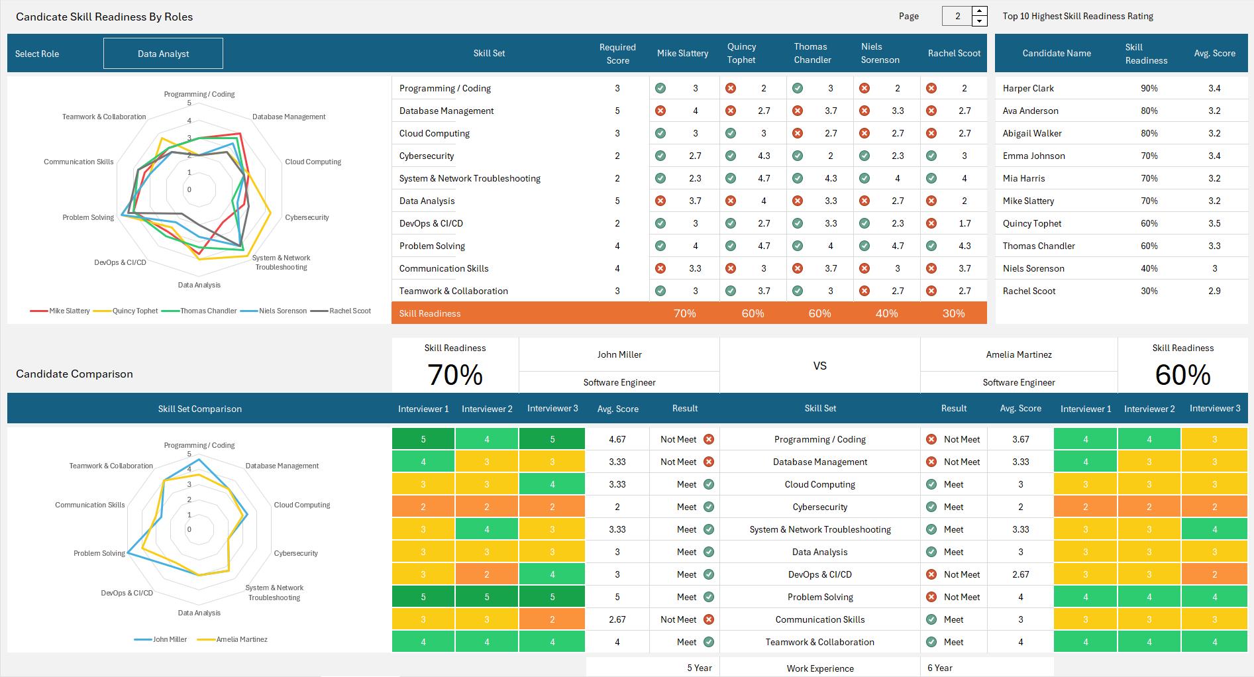The width and height of the screenshot is (1254, 677).
Task: Click Niels Sorenson's red cross for Teamwork & Collaboration
Action: pyautogui.click(x=864, y=291)
